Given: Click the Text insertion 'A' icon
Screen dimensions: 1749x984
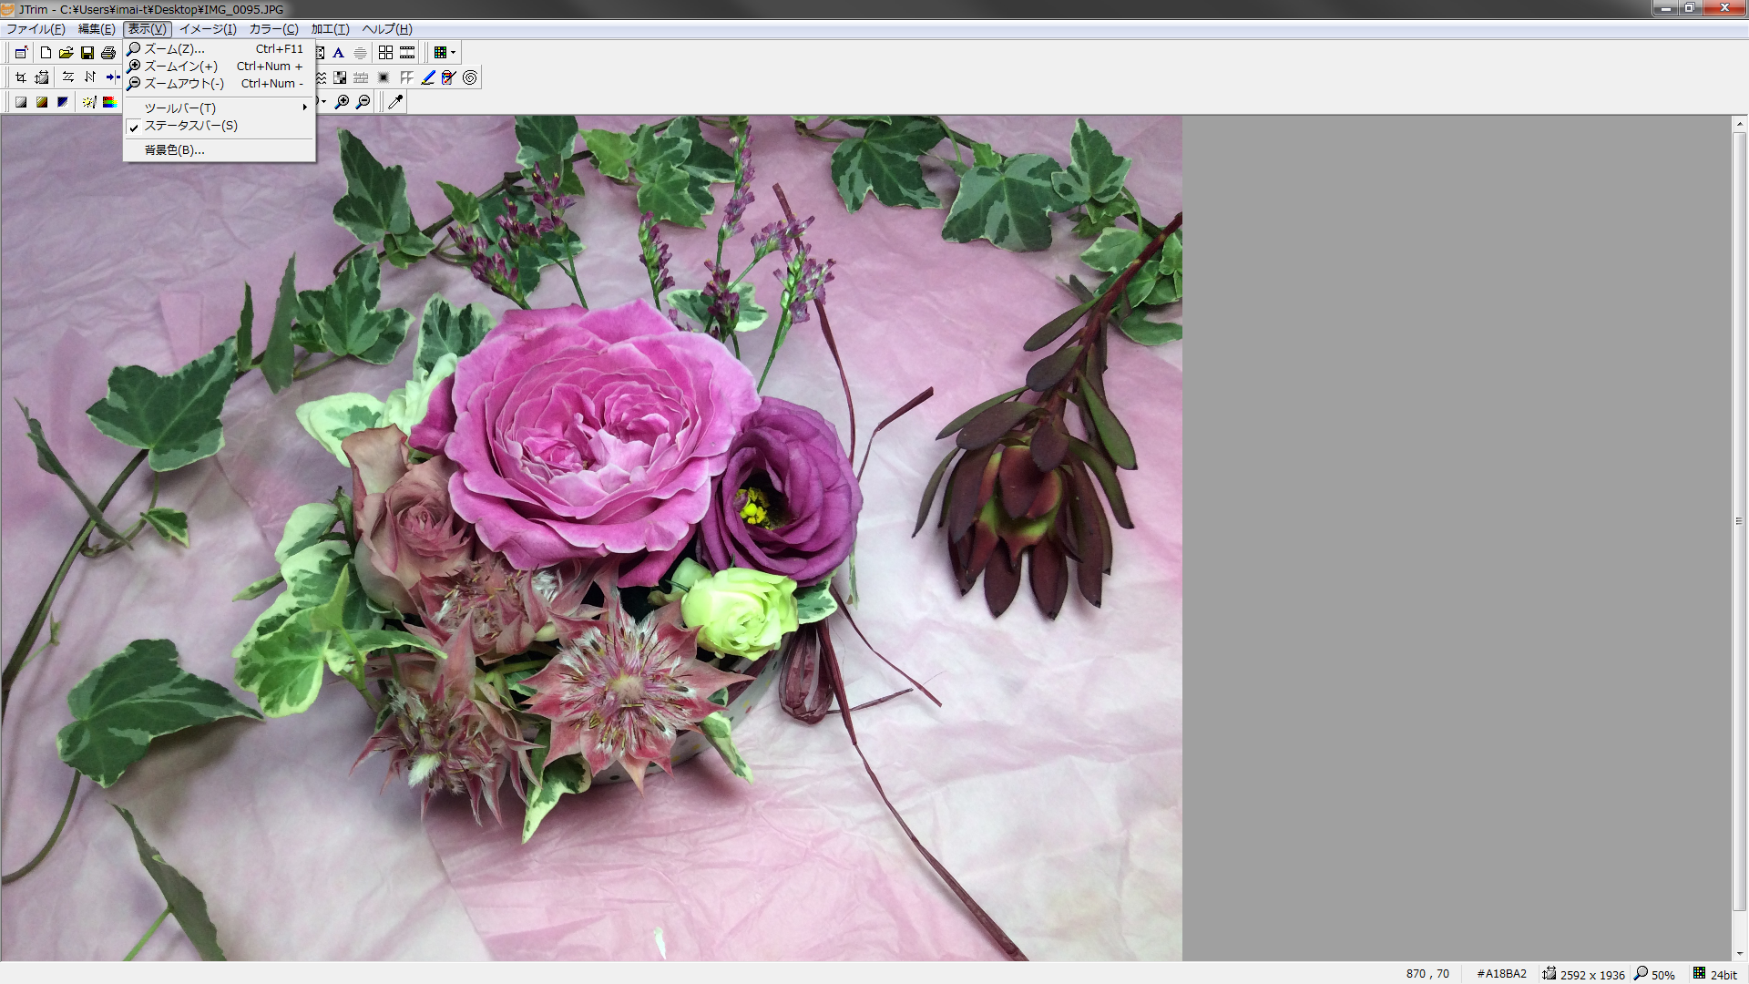Looking at the screenshot, I should (339, 53).
